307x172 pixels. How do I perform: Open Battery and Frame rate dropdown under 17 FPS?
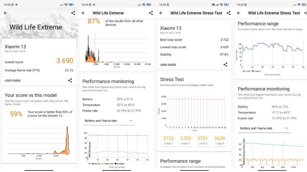click(x=264, y=128)
